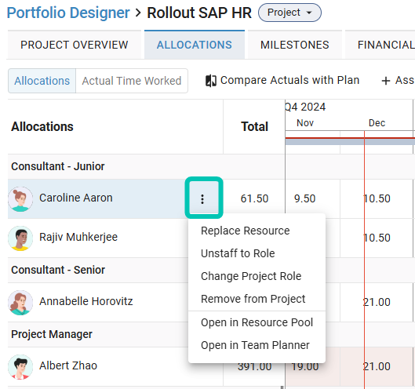The width and height of the screenshot is (415, 389).
Task: Click Caroline Aaron's Dec value 10.50
Action: pos(377,198)
